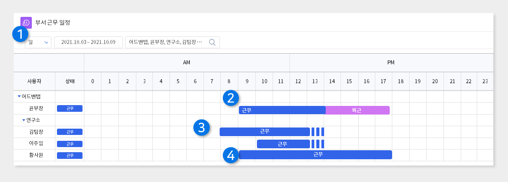Collapse the 연구소 group triangle

coord(24,120)
